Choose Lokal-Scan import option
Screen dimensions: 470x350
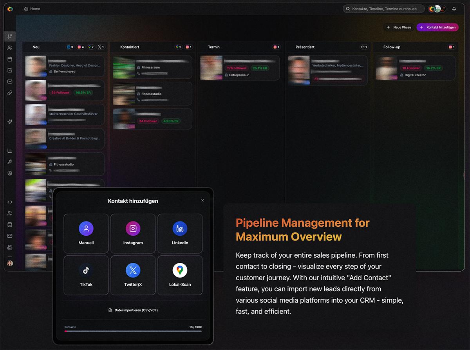pyautogui.click(x=180, y=275)
